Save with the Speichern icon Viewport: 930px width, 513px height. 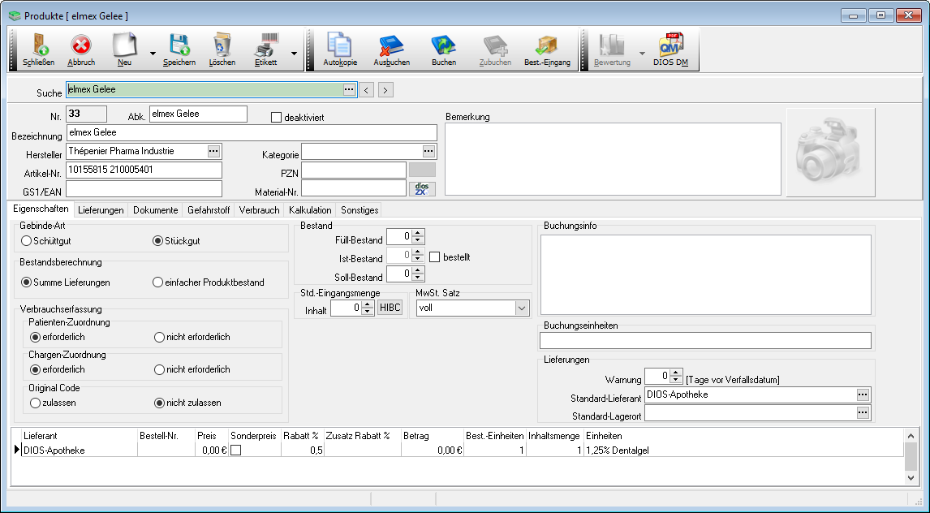coord(179,45)
